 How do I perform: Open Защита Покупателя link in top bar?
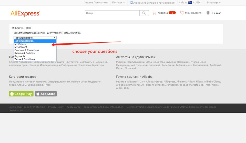(x=96, y=3)
